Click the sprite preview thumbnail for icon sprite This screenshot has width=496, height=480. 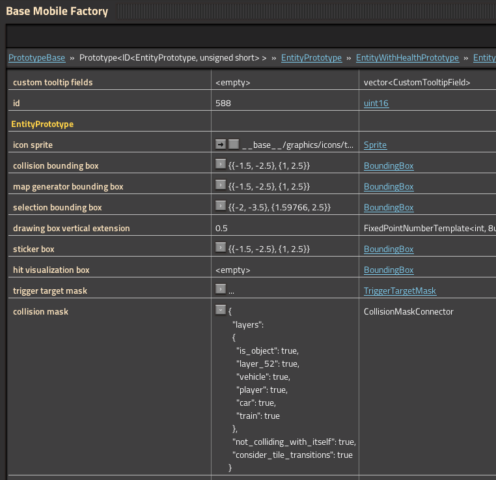tap(234, 145)
